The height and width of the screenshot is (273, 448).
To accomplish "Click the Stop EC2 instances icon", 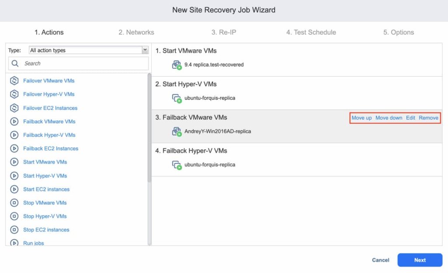I will pos(14,229).
